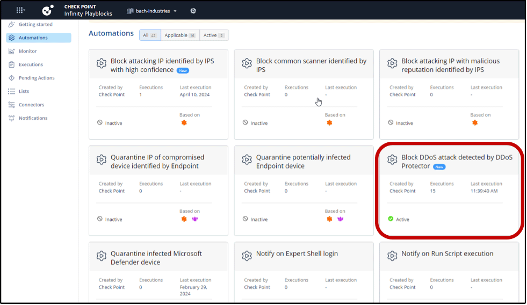Viewport: 527px width, 305px height.
Task: Open the settings gear in header
Action: pyautogui.click(x=193, y=11)
